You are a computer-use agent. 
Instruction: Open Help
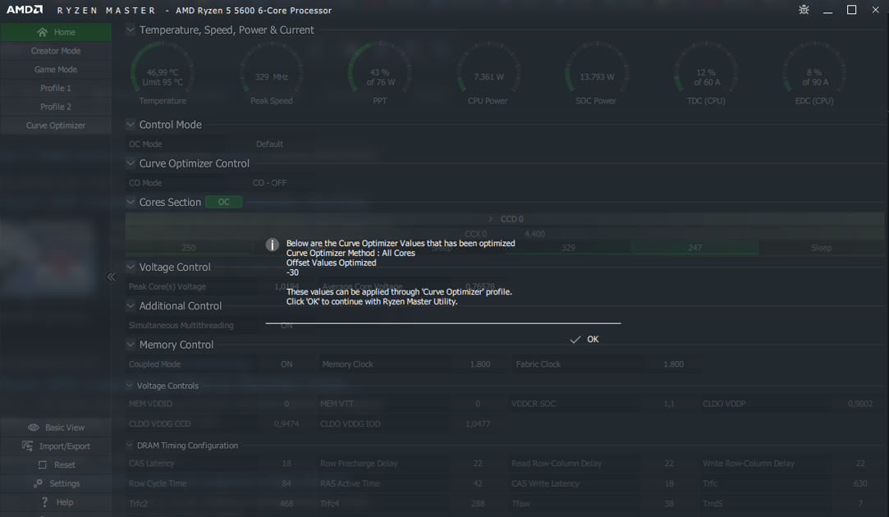[x=56, y=502]
